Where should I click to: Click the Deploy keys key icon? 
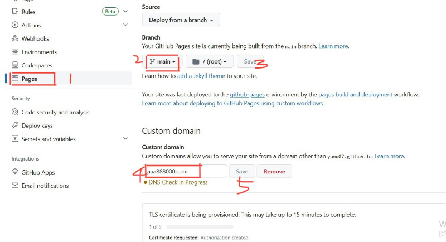pyautogui.click(x=15, y=125)
